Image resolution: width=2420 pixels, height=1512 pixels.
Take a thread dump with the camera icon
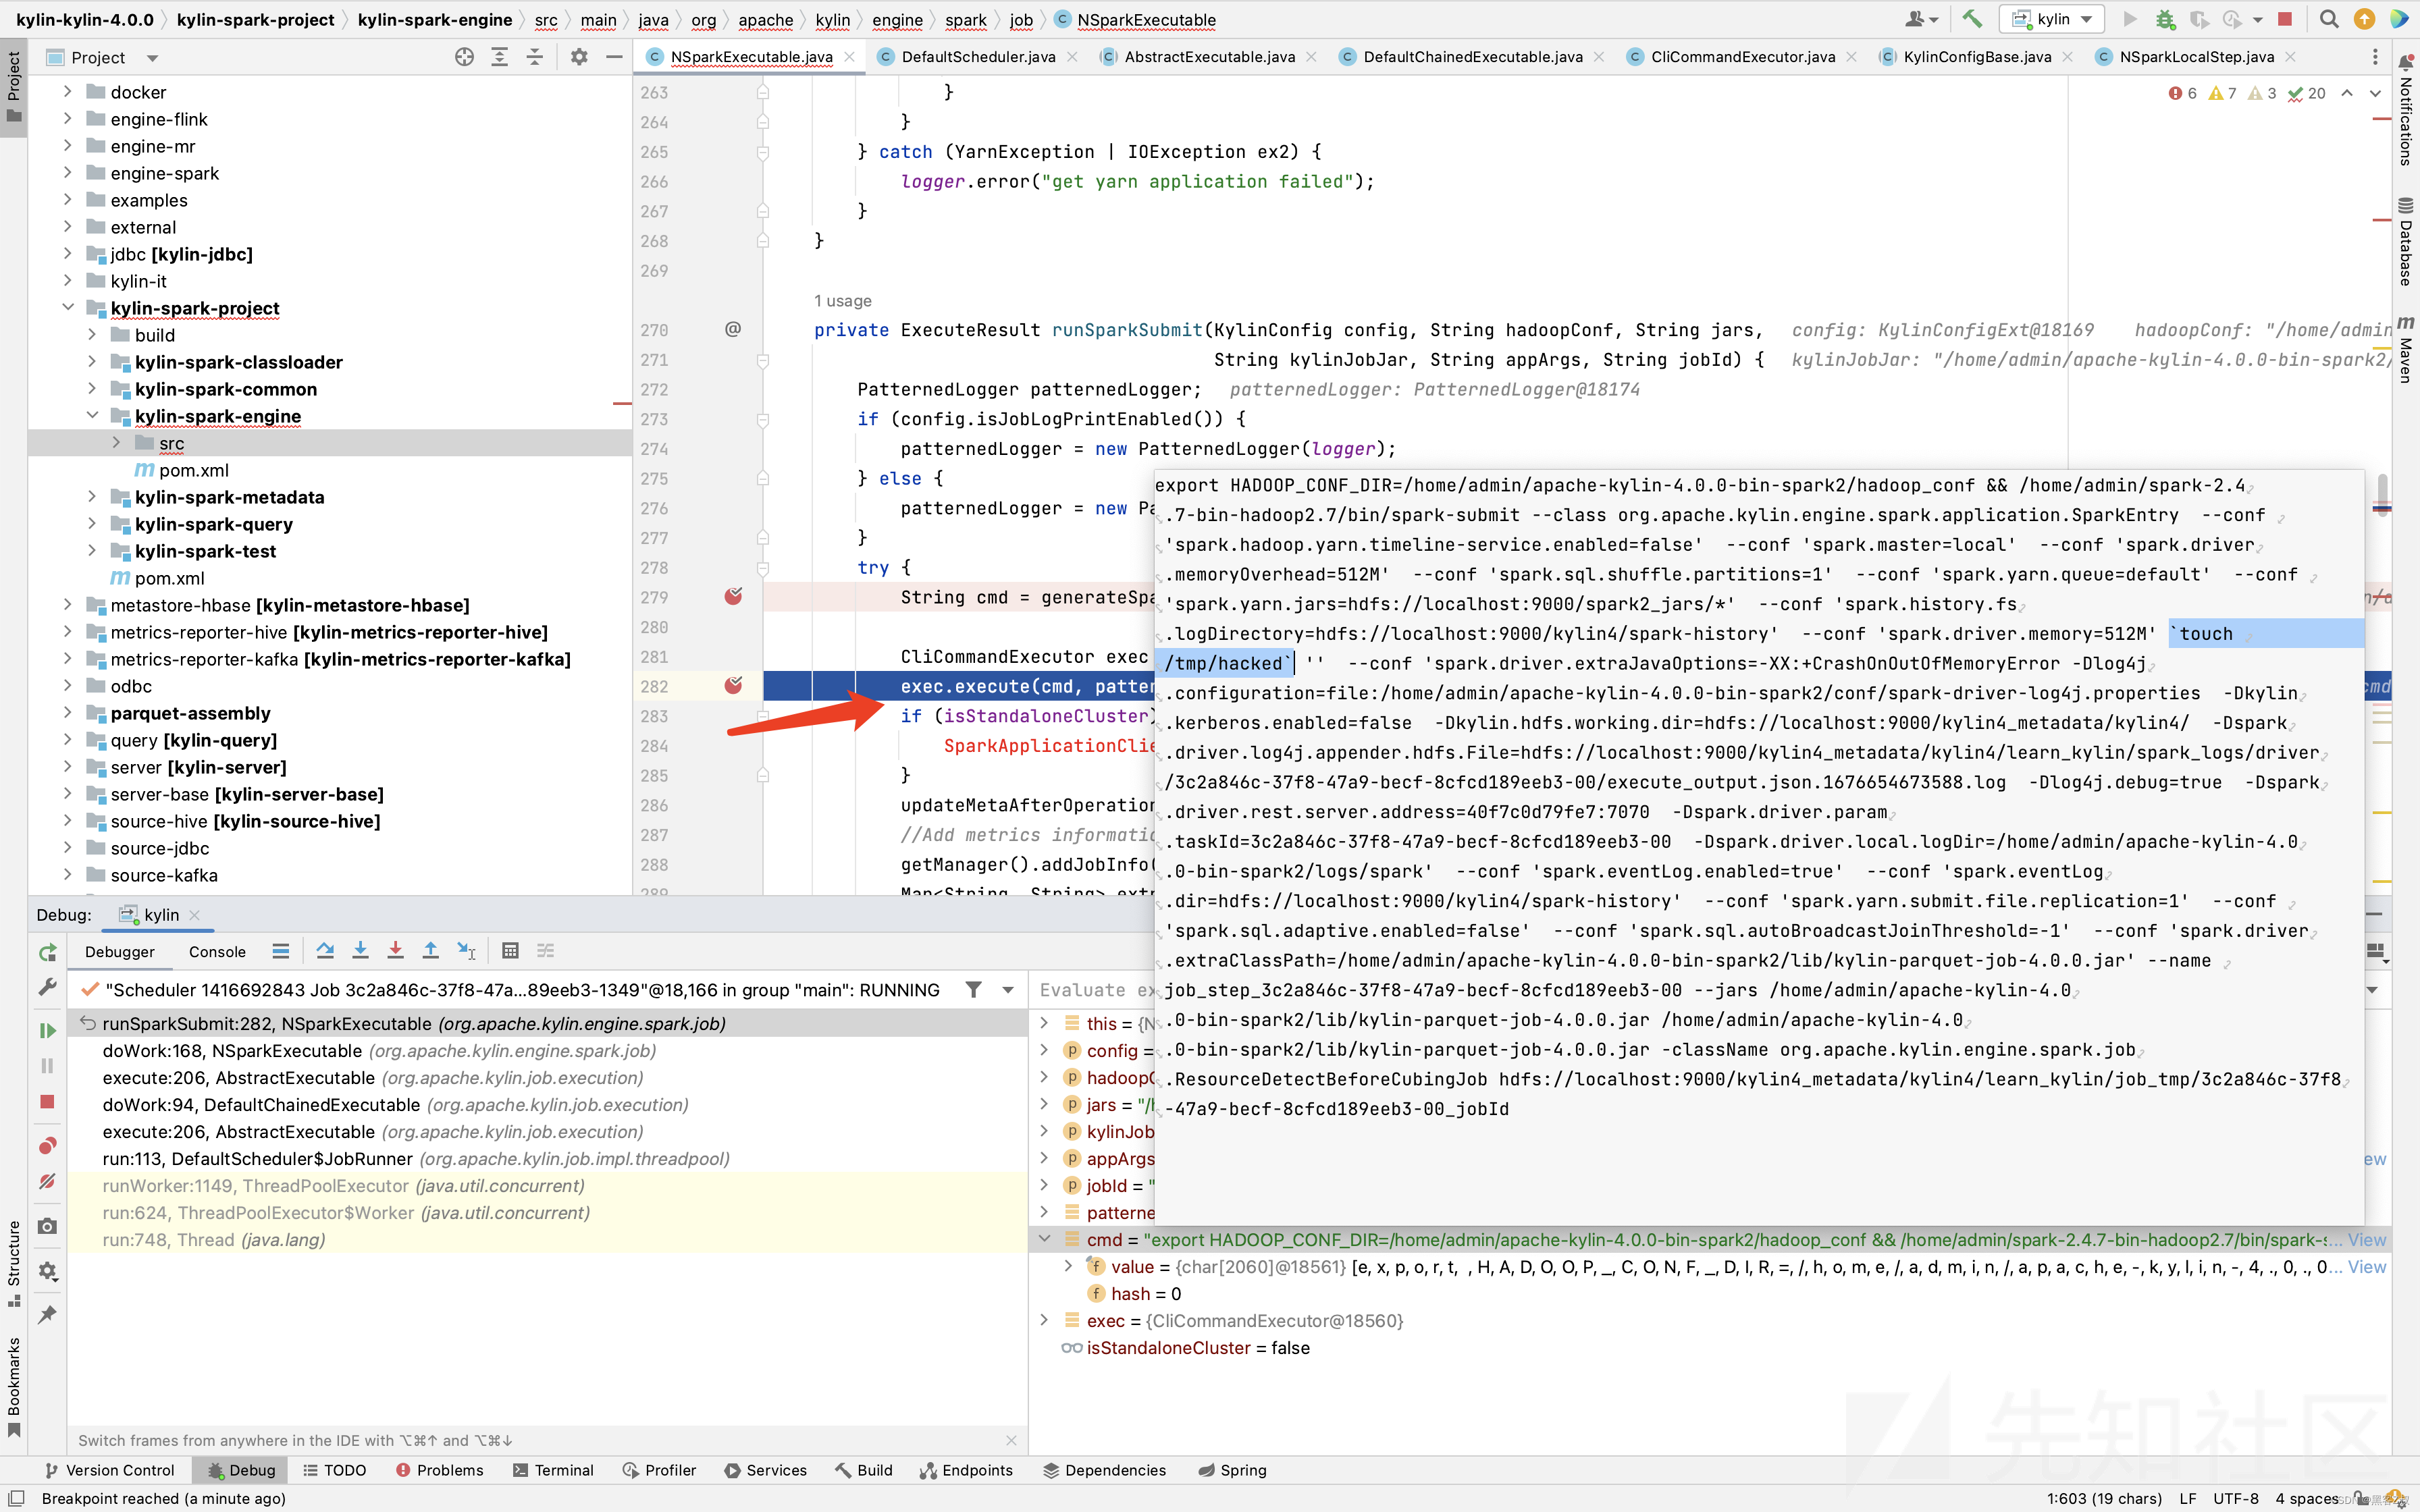[x=46, y=1226]
